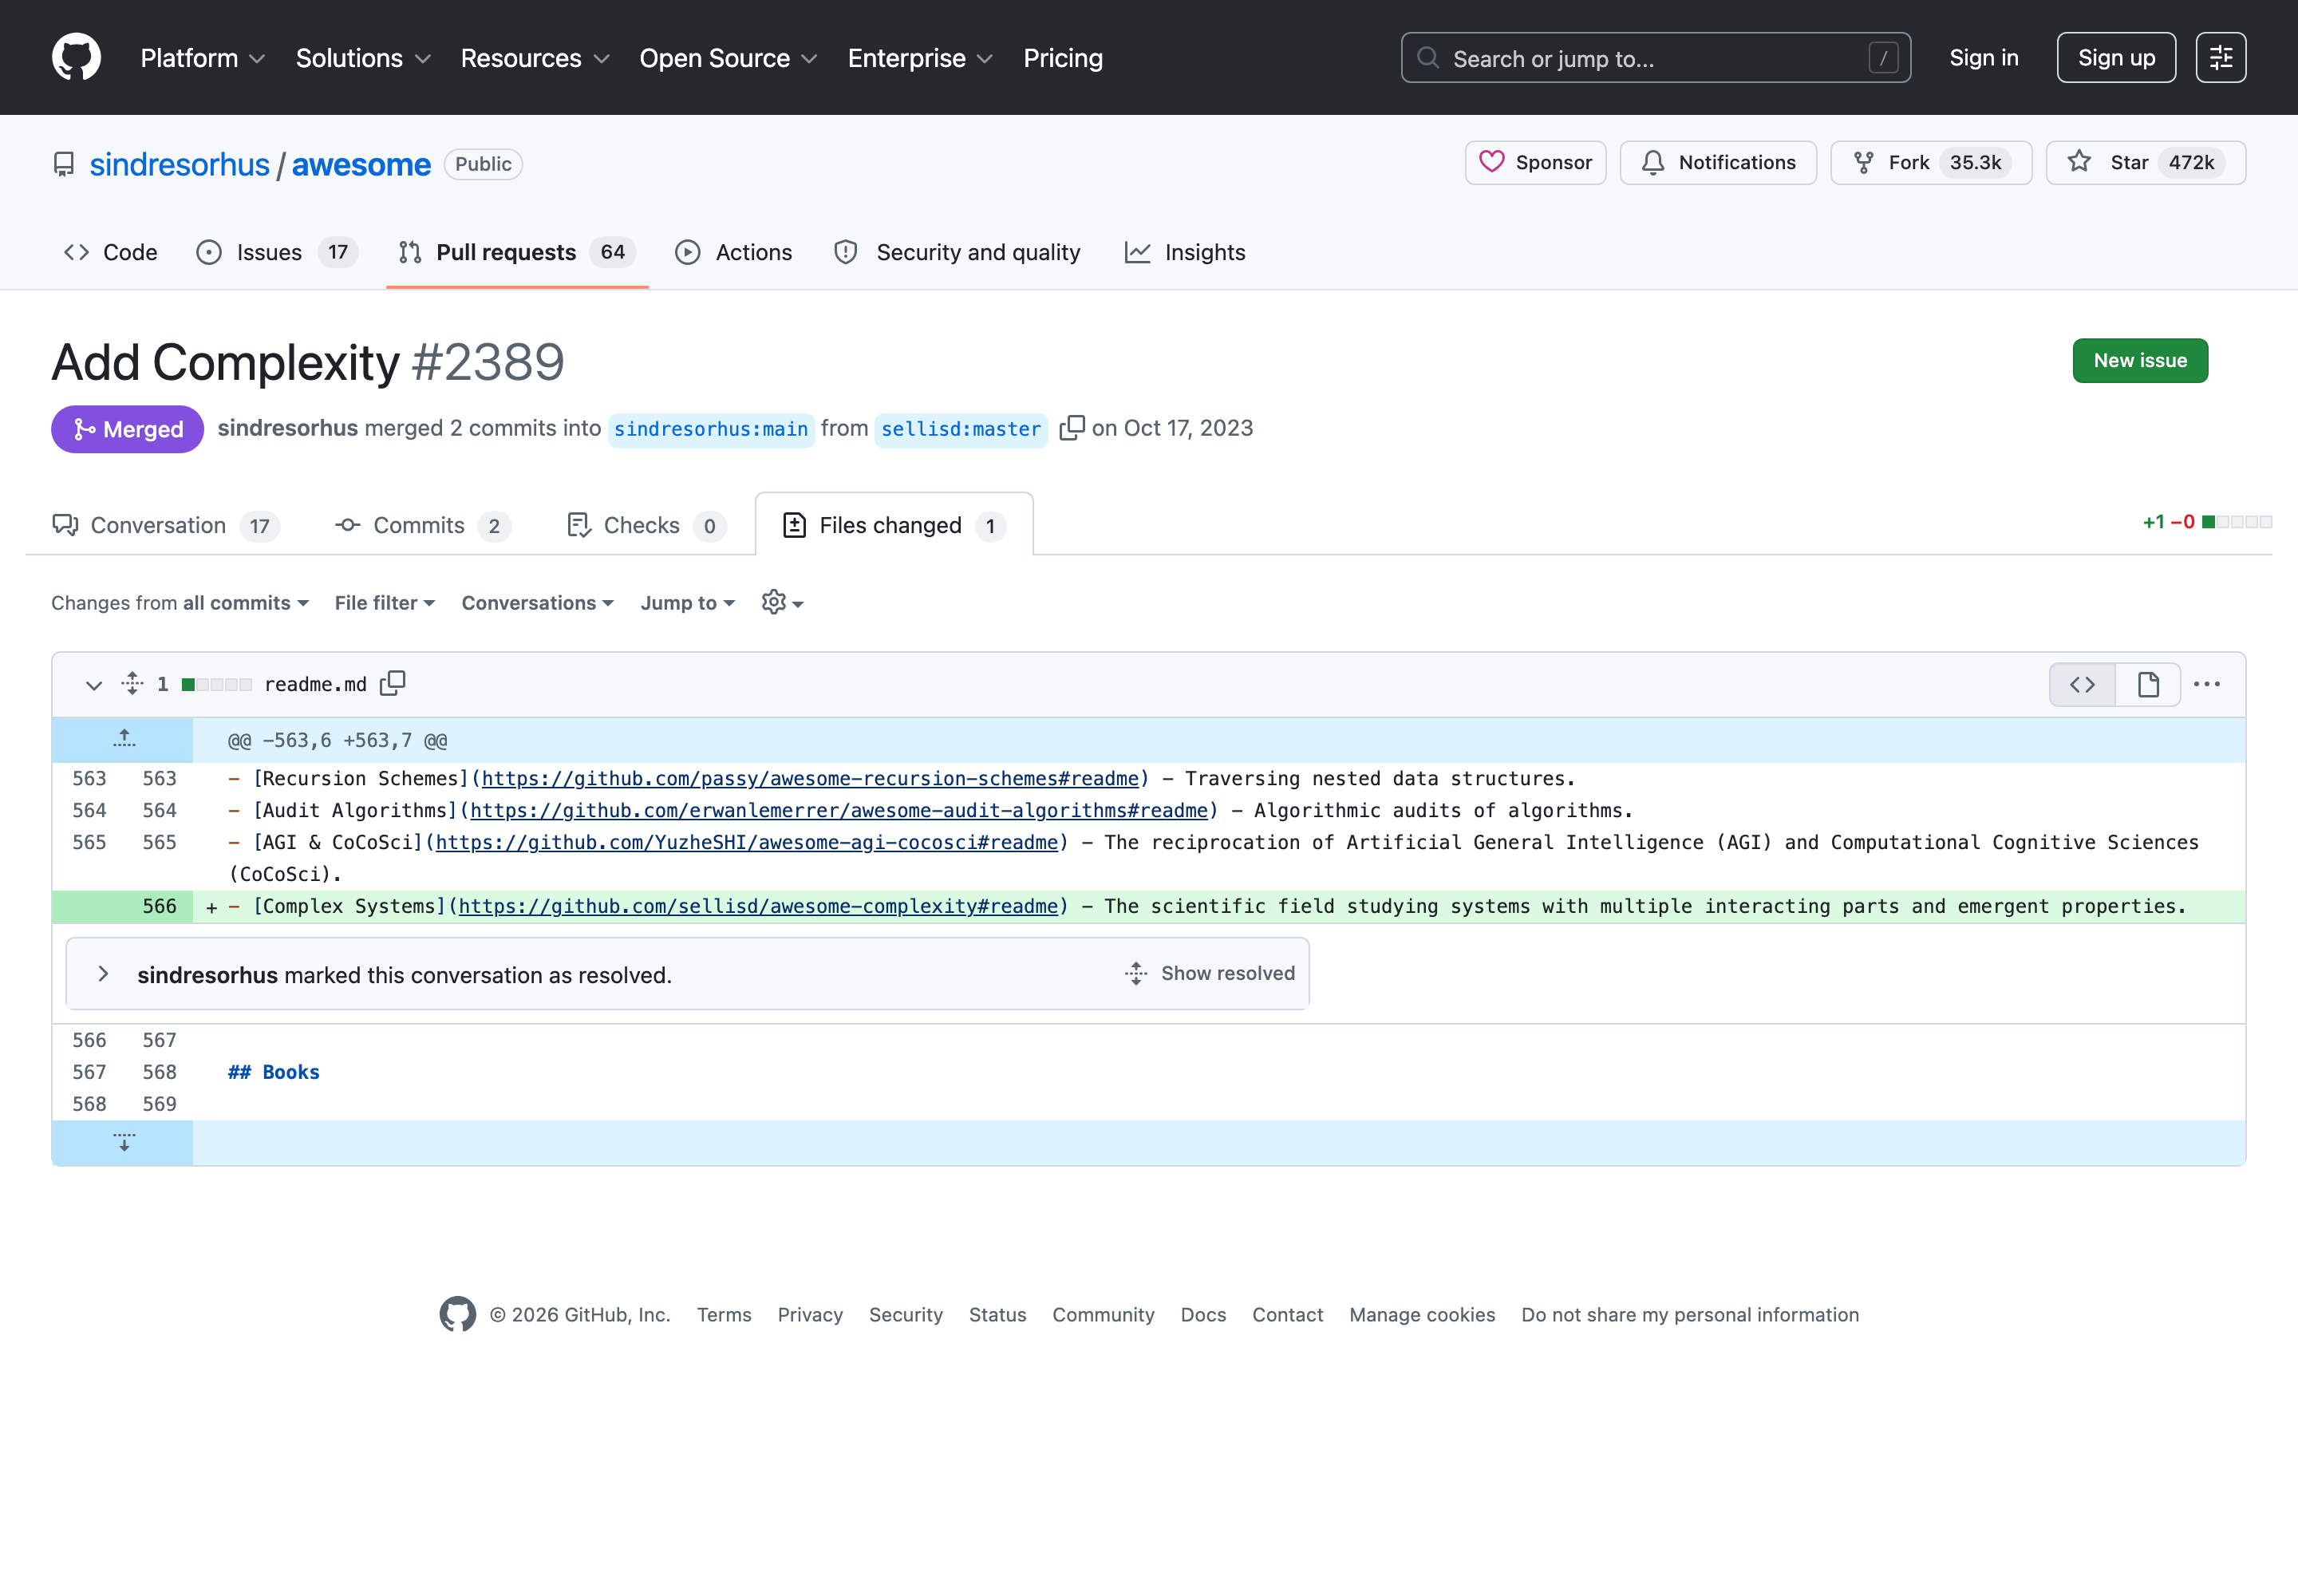Focus the Search or jump to field
The width and height of the screenshot is (2298, 1596).
point(1656,58)
